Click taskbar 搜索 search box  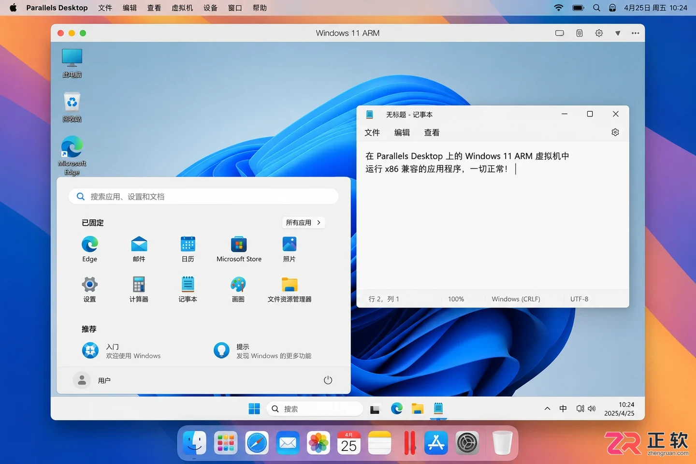pyautogui.click(x=315, y=409)
